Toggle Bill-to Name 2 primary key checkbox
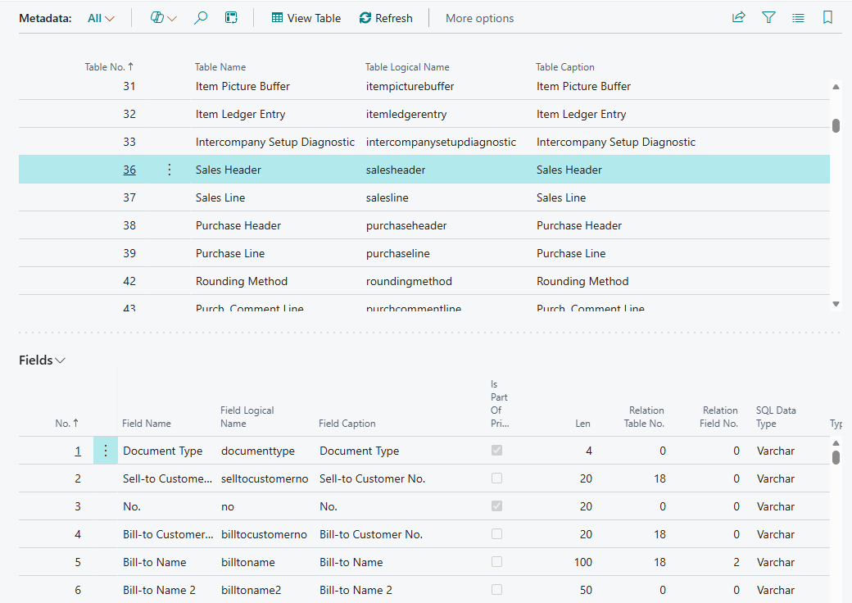Image resolution: width=852 pixels, height=603 pixels. (x=496, y=589)
